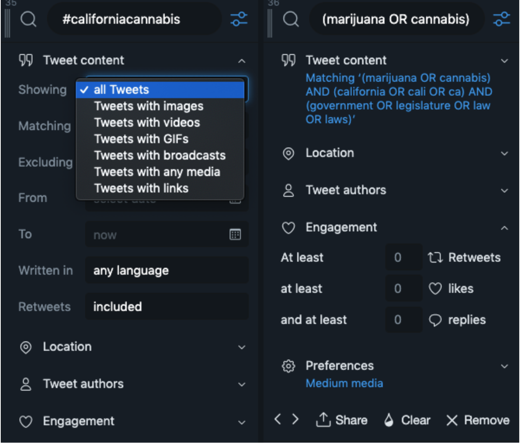Expand the Location section in the left column

242,347
